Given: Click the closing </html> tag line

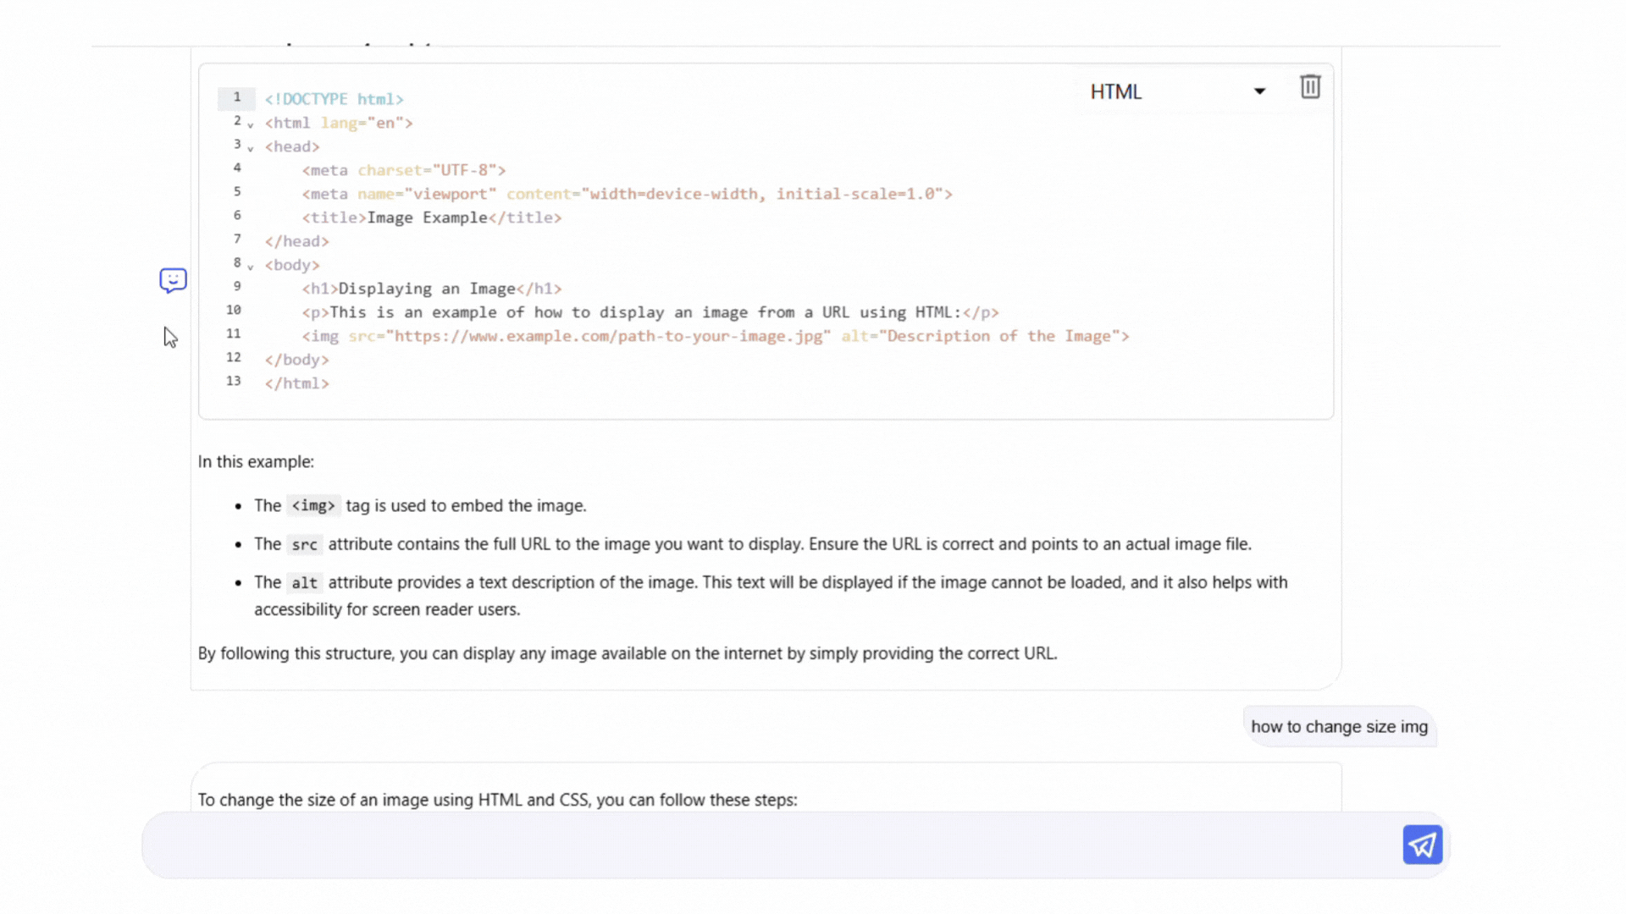Looking at the screenshot, I should tap(296, 383).
